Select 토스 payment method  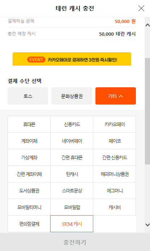28,96
